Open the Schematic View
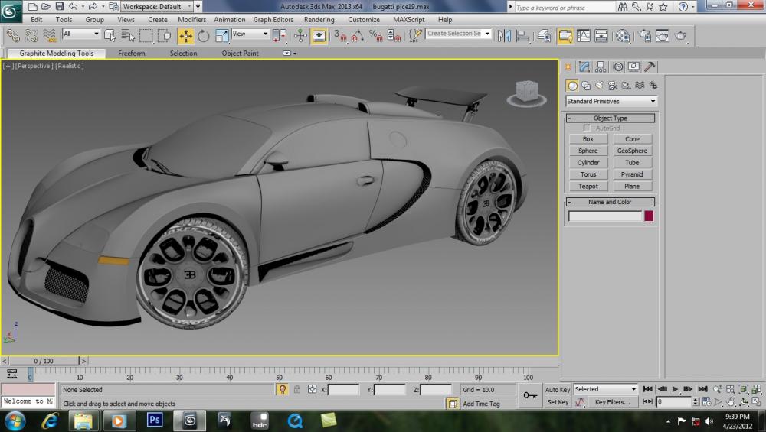This screenshot has height=432, width=766. (601, 36)
